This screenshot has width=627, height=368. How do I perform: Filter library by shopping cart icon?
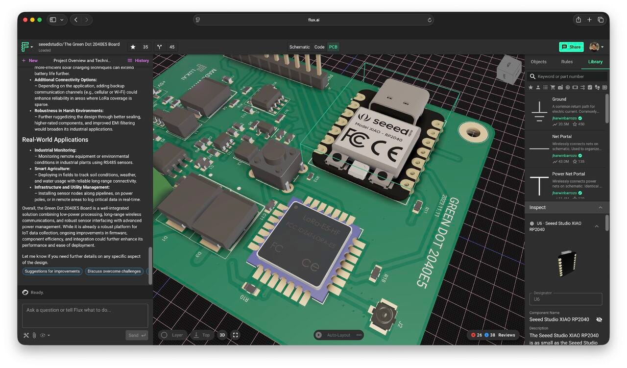click(553, 87)
